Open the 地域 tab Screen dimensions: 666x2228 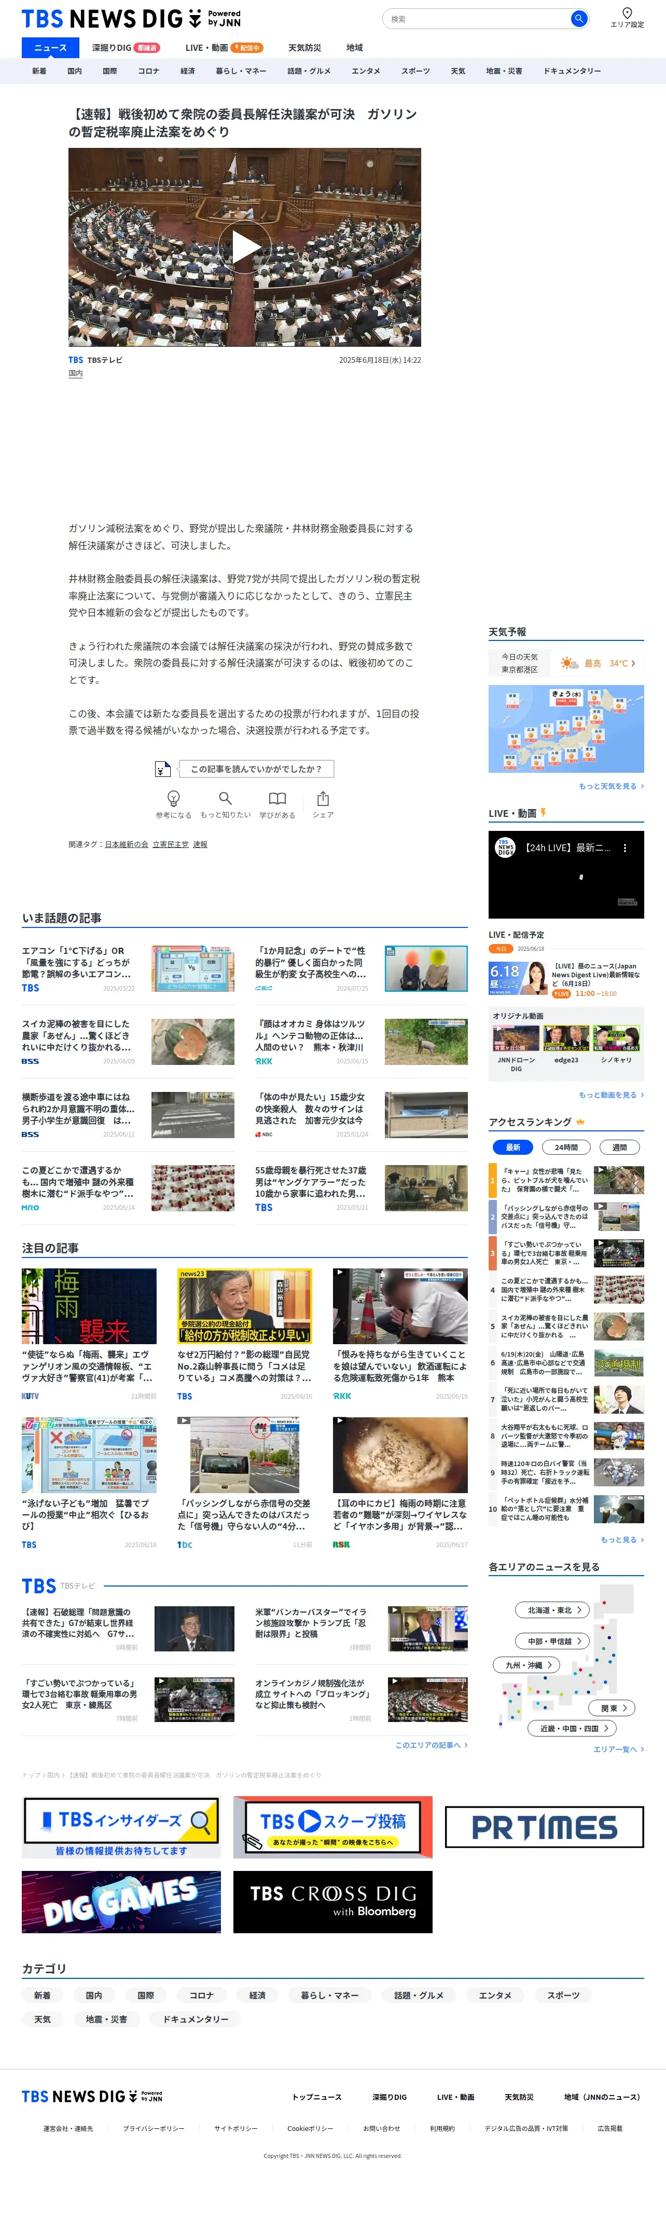(355, 48)
